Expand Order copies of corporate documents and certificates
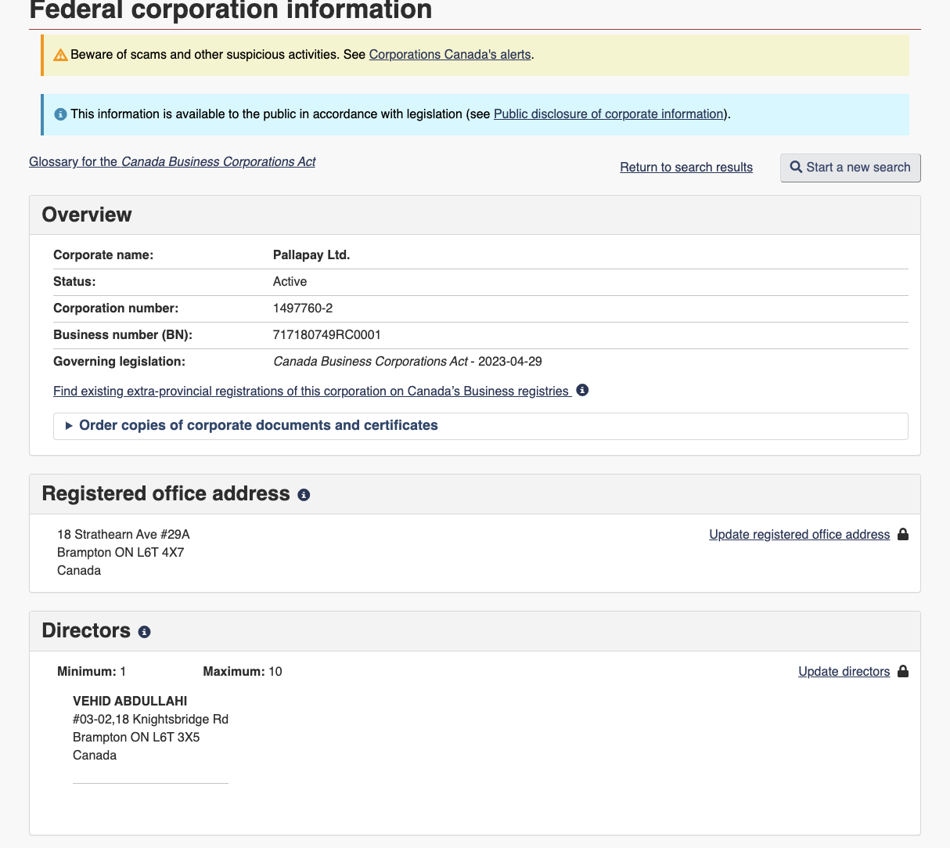This screenshot has height=848, width=950. coord(480,426)
